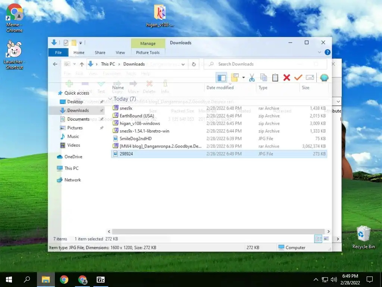Open dropdown arrow beside folder options icon
This screenshot has width=382, height=287.
tap(243, 78)
